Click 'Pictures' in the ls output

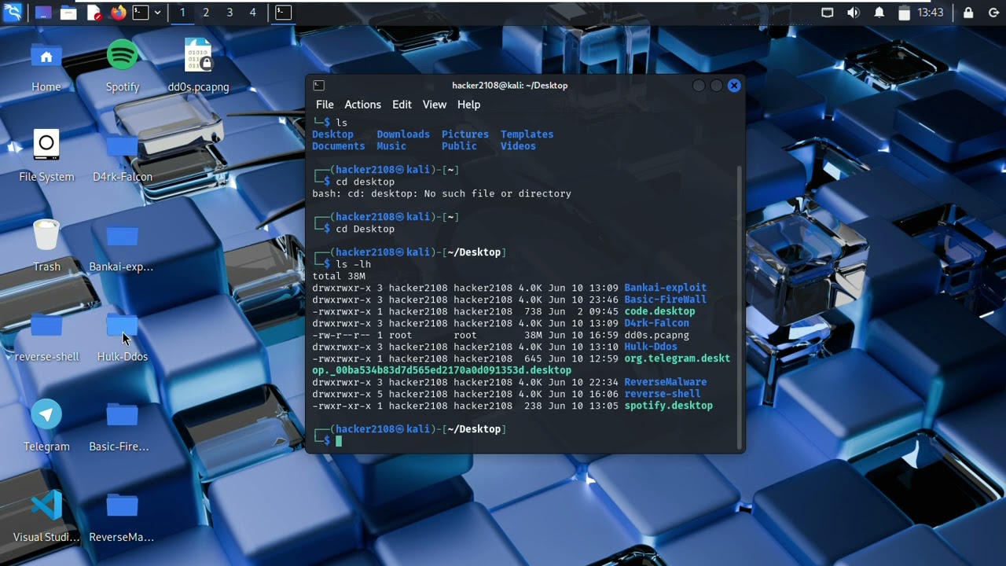[465, 134]
